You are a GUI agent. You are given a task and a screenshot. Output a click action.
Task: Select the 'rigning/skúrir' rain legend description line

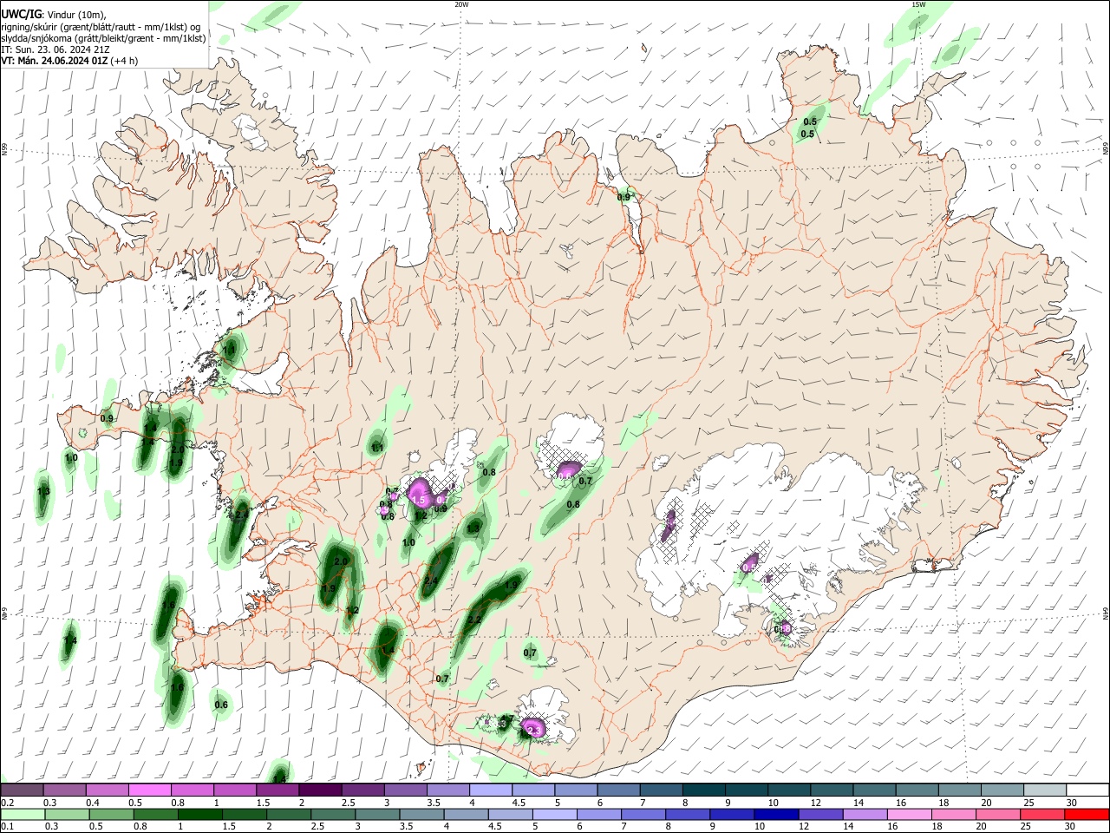101,27
